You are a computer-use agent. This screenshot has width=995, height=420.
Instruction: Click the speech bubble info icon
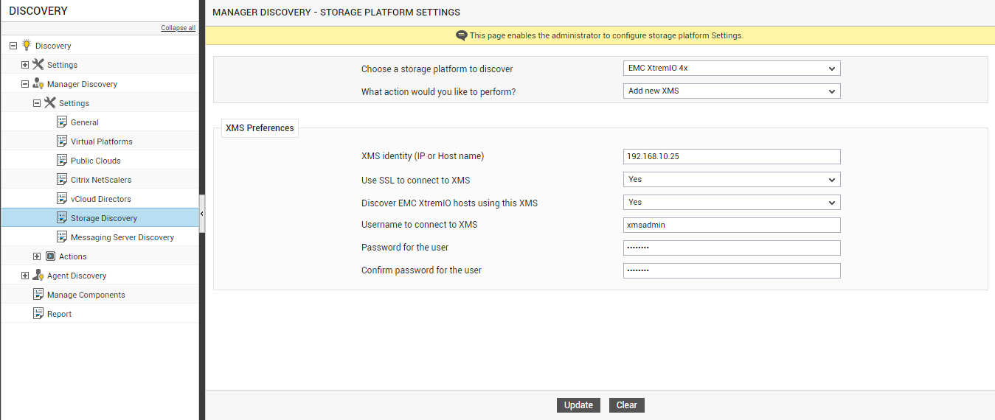(x=462, y=35)
